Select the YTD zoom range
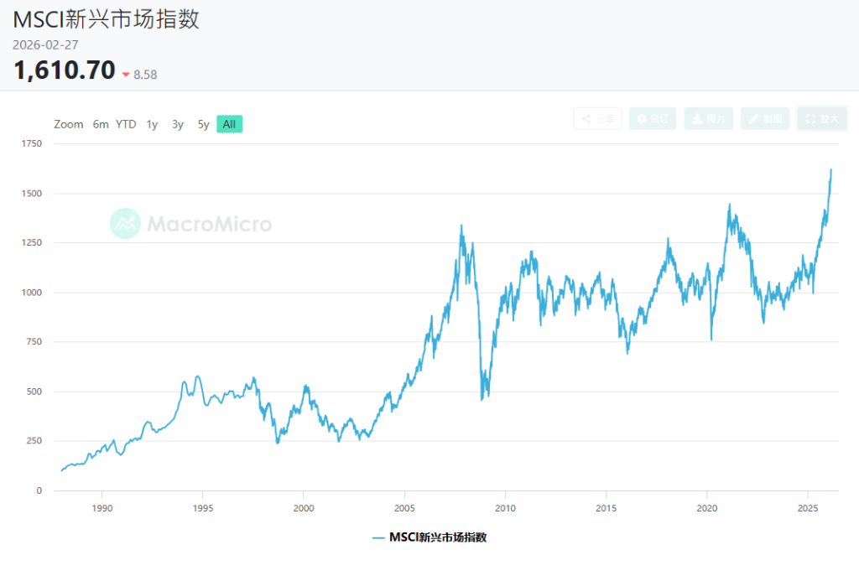The width and height of the screenshot is (859, 576). [x=126, y=124]
